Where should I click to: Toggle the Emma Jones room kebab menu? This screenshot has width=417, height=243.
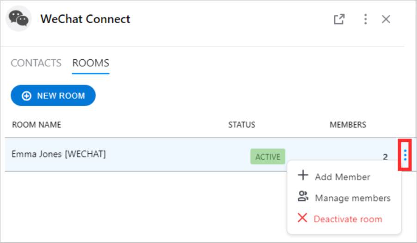click(405, 155)
